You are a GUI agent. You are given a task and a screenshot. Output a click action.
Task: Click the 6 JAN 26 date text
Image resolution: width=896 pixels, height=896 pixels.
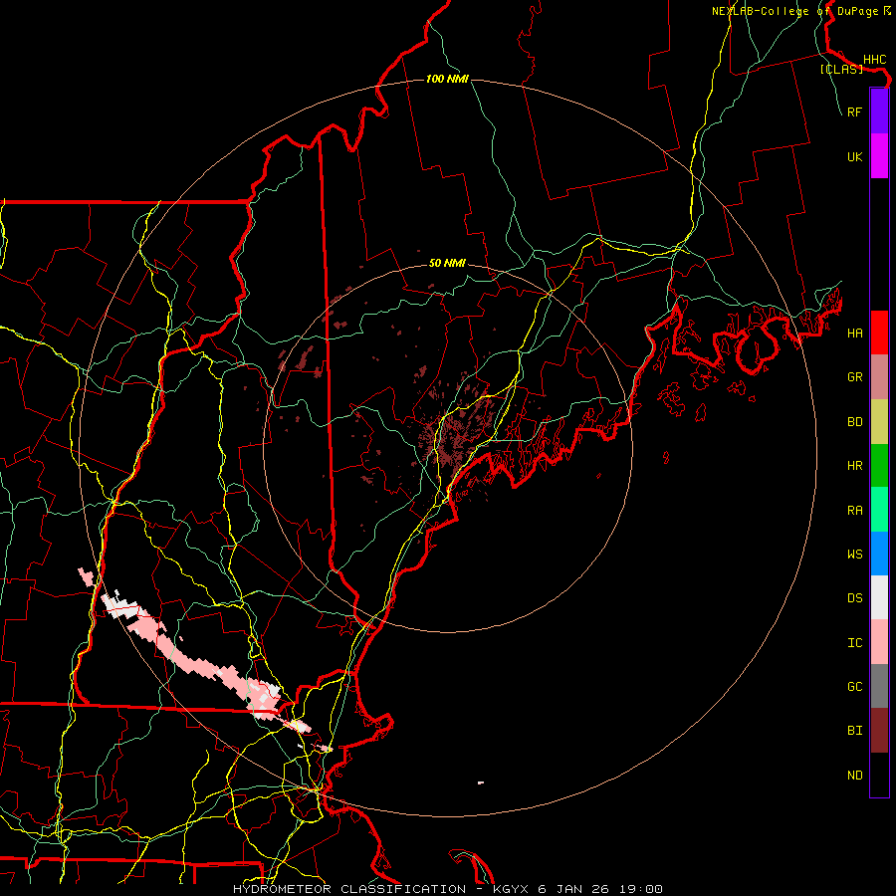[572, 889]
